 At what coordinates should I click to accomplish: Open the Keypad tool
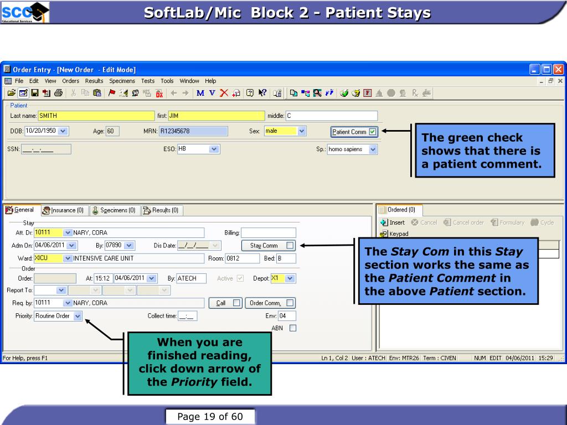point(394,234)
